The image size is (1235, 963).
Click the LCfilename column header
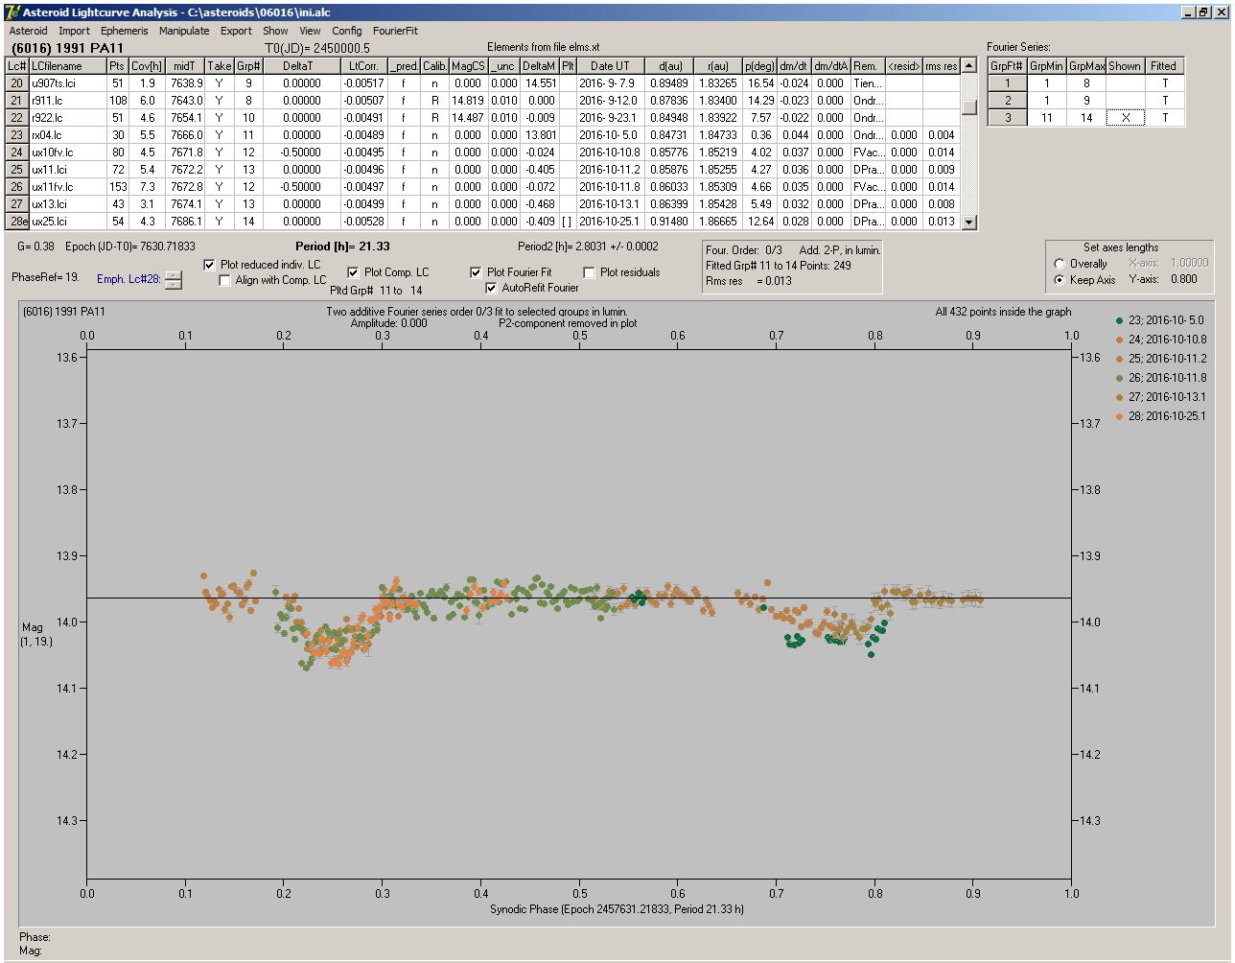(67, 66)
